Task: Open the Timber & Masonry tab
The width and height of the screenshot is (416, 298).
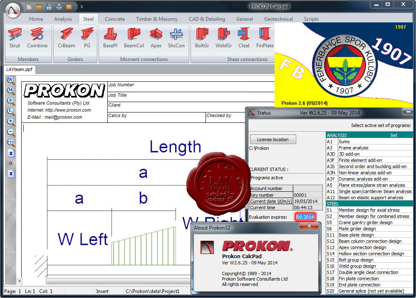Action: pyautogui.click(x=157, y=19)
